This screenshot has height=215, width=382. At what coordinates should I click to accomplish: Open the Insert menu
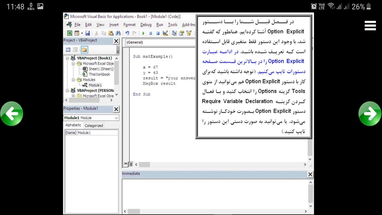pos(114,25)
